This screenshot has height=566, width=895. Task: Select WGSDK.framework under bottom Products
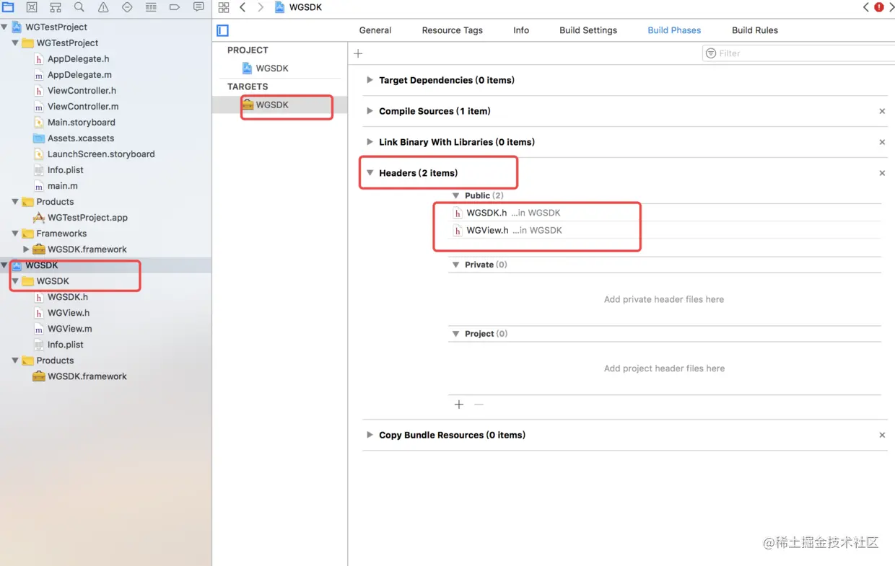pyautogui.click(x=87, y=376)
